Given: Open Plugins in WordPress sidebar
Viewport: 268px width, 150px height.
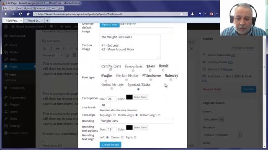Looking at the screenshot, I should (14, 105).
